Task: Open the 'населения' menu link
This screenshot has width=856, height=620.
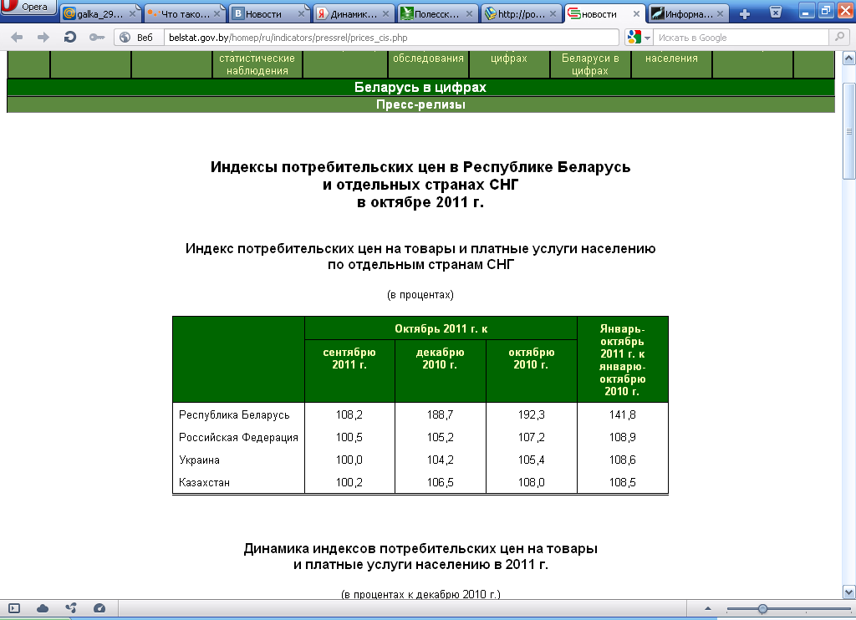Action: click(671, 58)
